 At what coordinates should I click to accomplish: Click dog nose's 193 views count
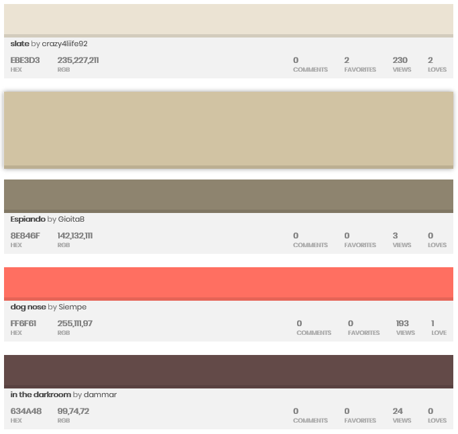click(x=402, y=323)
